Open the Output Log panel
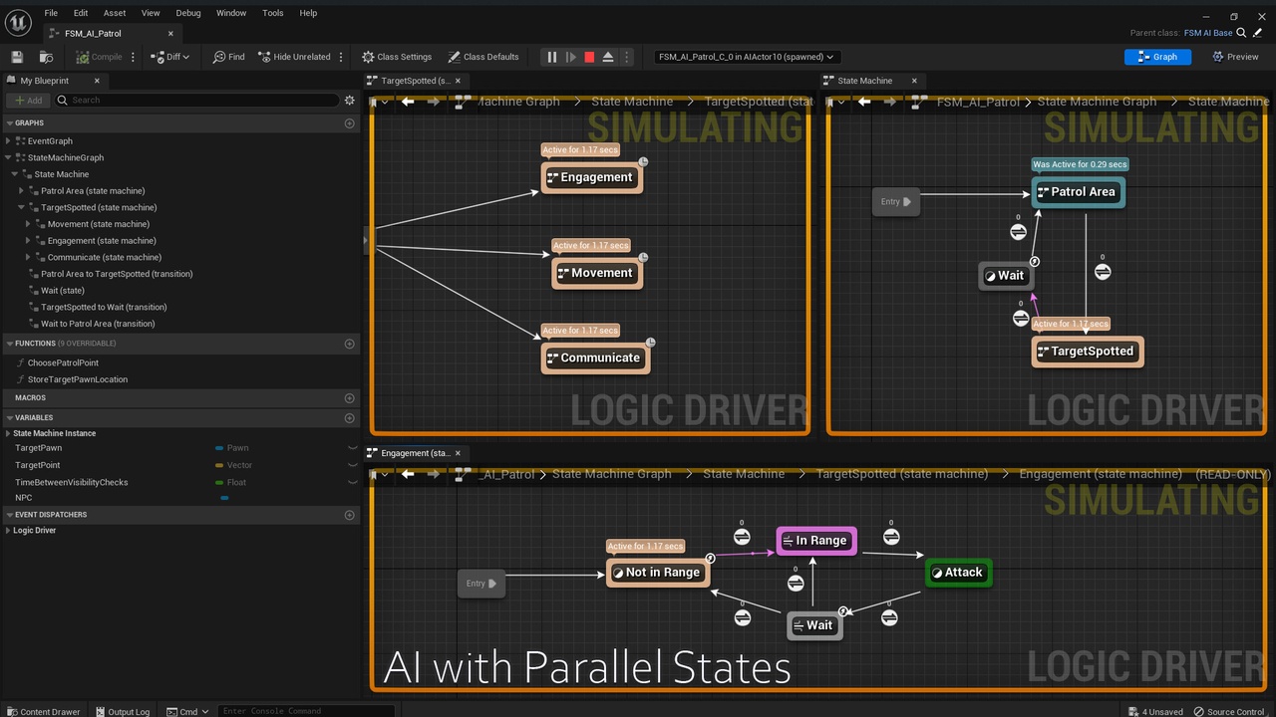Viewport: 1276px width, 717px height. (123, 711)
